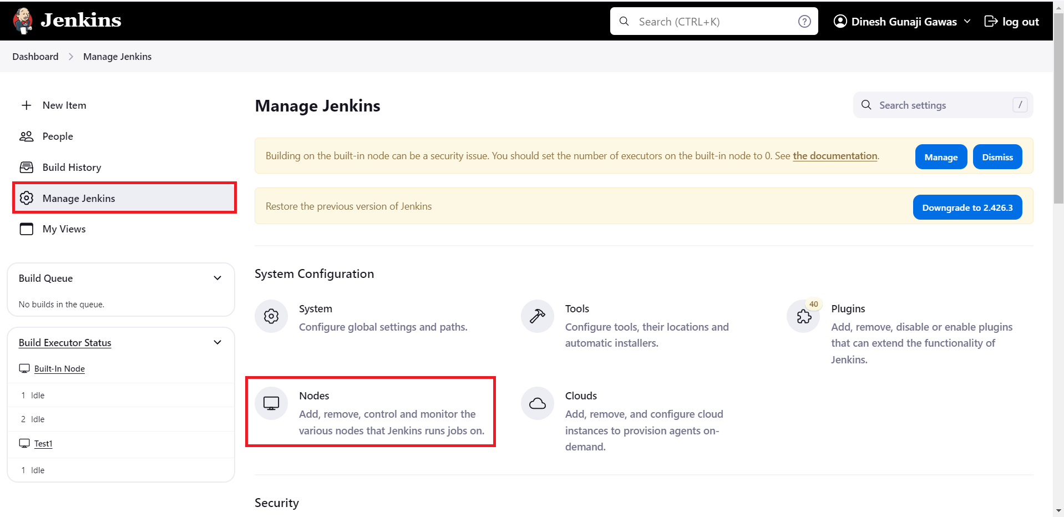
Task: Click the Plugins puzzle piece icon
Action: coord(803,316)
